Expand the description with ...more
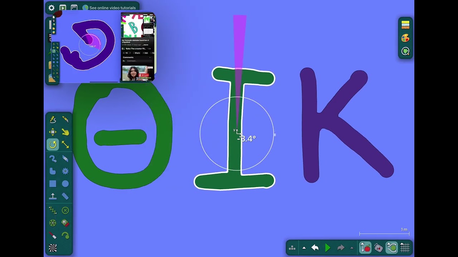The height and width of the screenshot is (257, 458). click(145, 45)
